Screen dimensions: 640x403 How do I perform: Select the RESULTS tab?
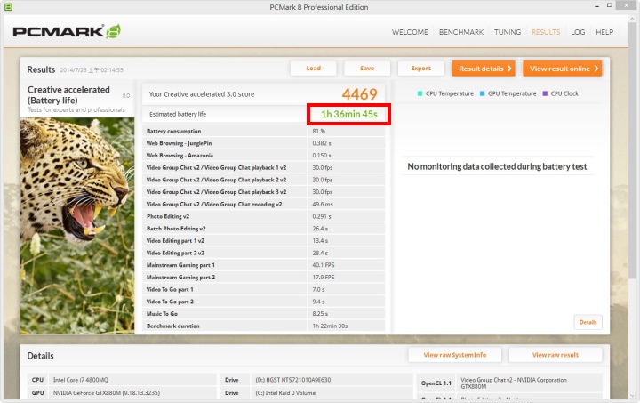[x=546, y=32]
